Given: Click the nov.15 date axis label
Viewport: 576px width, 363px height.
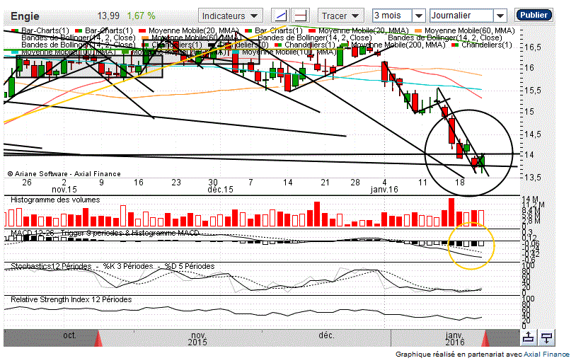Looking at the screenshot, I should coord(64,190).
